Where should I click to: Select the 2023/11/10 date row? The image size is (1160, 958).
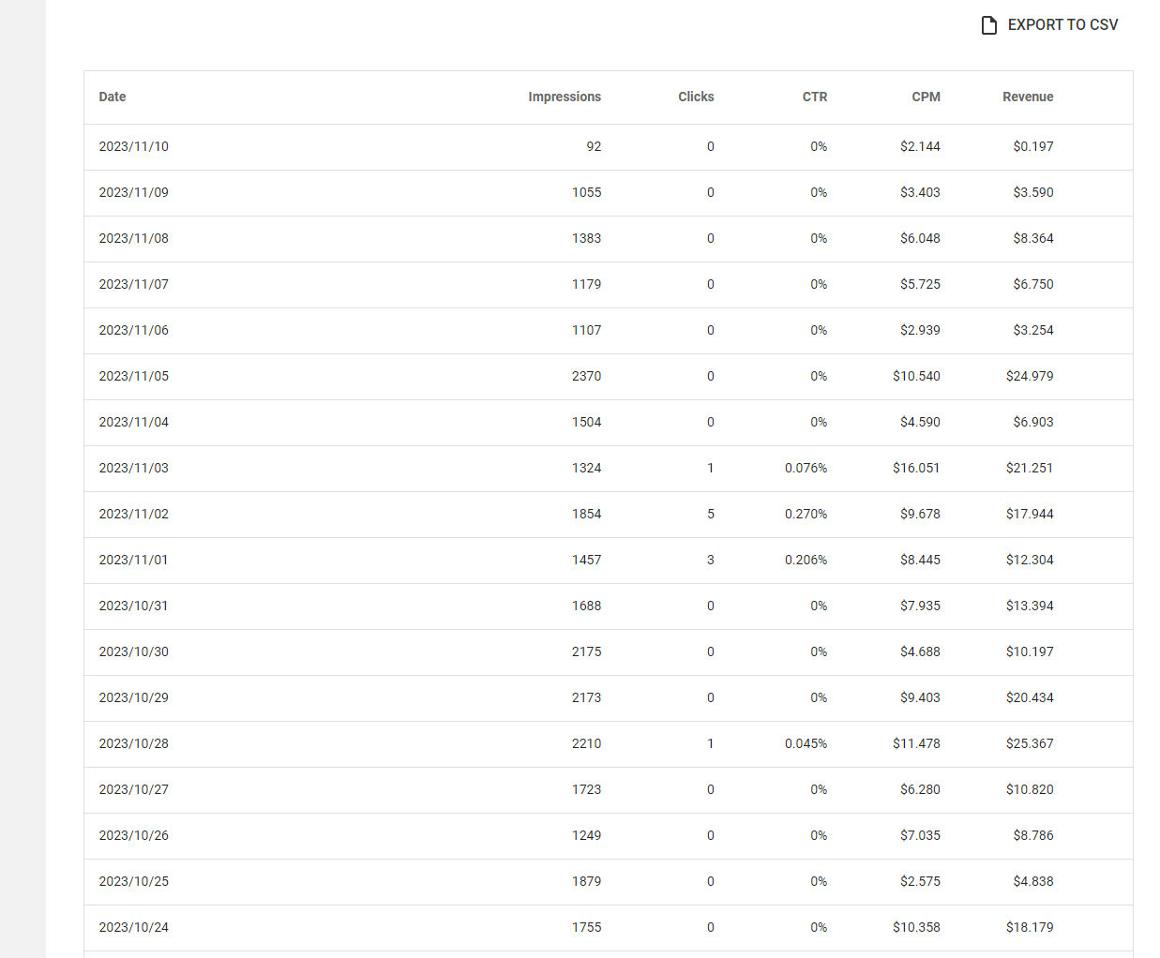[134, 146]
